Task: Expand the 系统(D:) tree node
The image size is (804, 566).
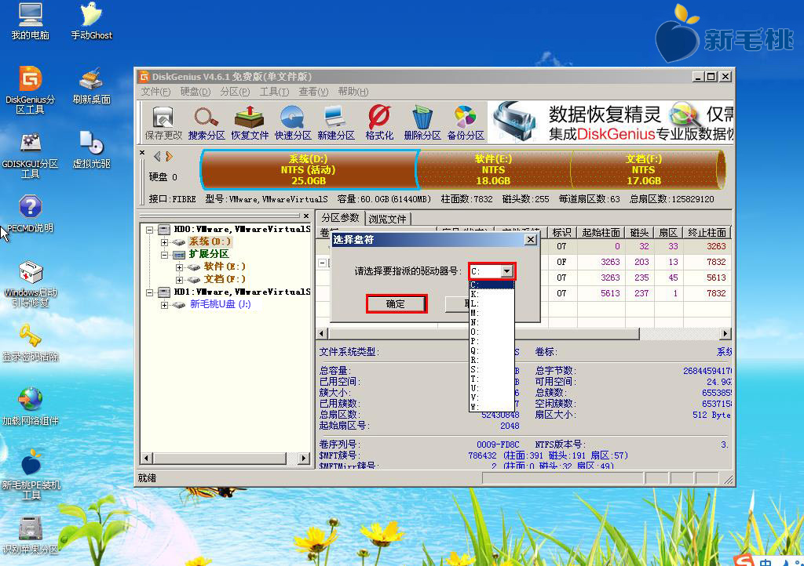Action: (164, 242)
